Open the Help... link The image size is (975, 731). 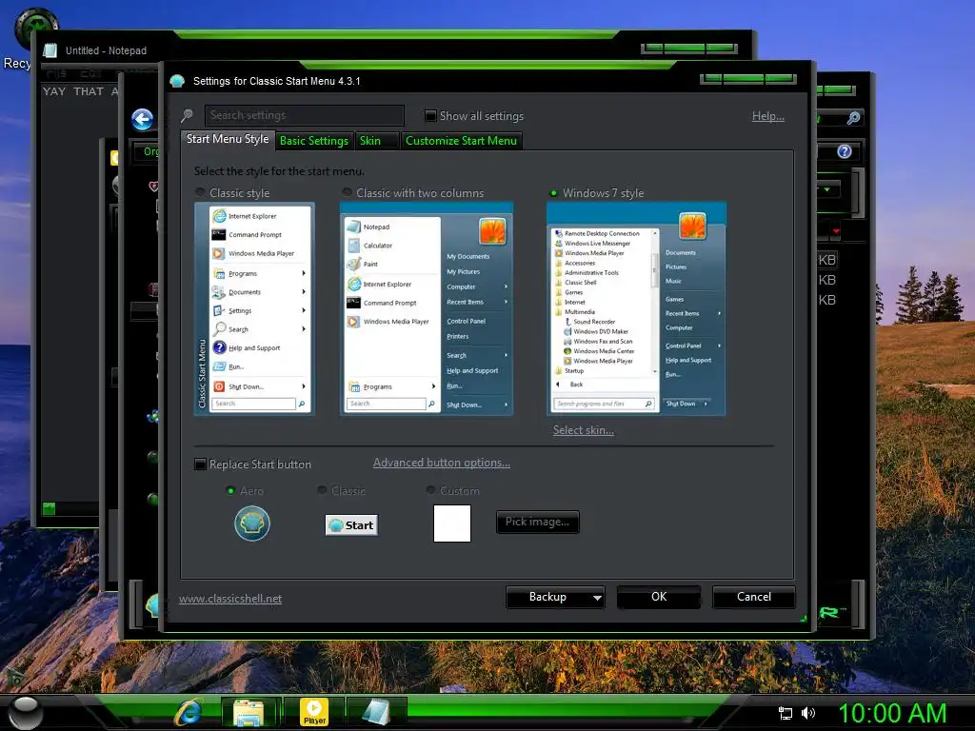[x=768, y=116]
